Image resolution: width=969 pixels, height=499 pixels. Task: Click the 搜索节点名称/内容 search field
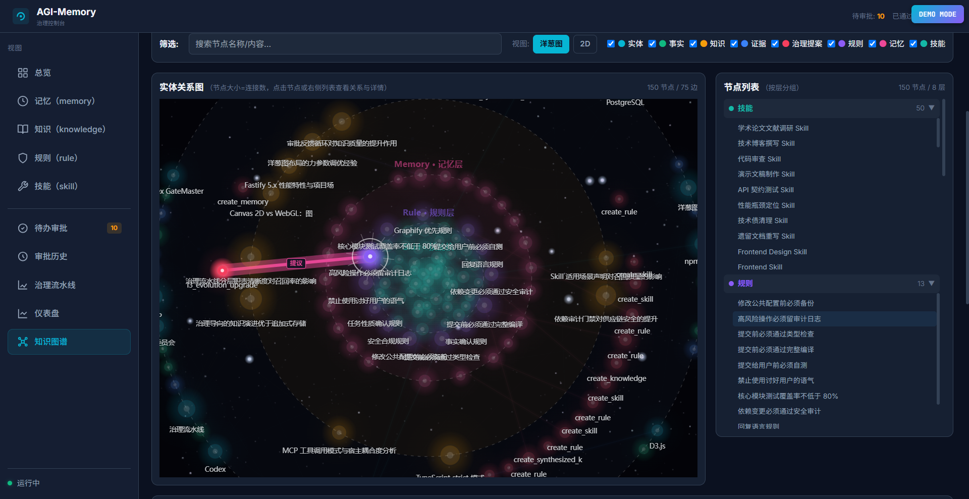point(345,44)
